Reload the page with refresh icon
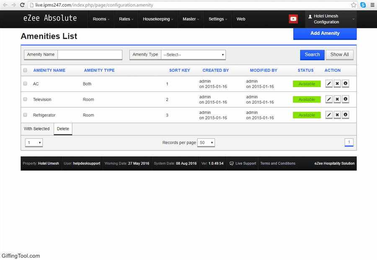The height and width of the screenshot is (260, 377). coord(22,5)
